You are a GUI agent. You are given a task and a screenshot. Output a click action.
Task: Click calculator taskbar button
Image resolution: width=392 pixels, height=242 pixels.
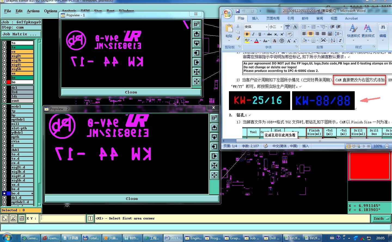[x=71, y=238]
